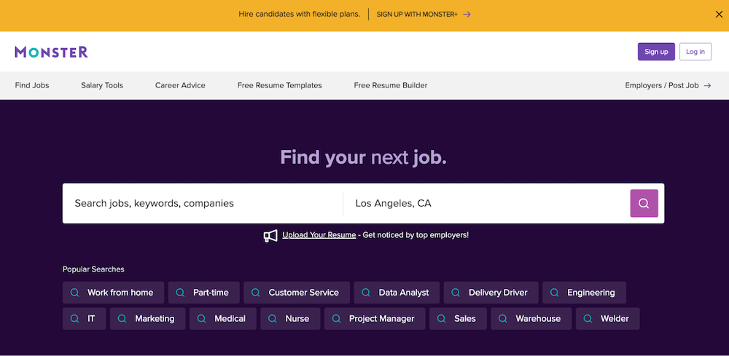The width and height of the screenshot is (729, 356).
Task: Open Free Resume Templates
Action: [x=279, y=85]
